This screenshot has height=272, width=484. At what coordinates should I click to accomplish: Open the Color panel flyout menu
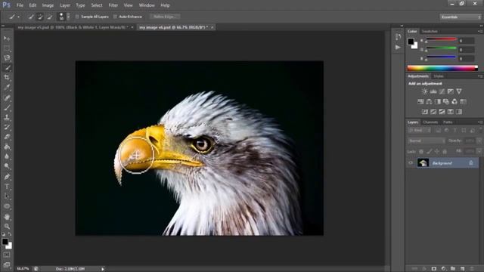pyautogui.click(x=480, y=31)
